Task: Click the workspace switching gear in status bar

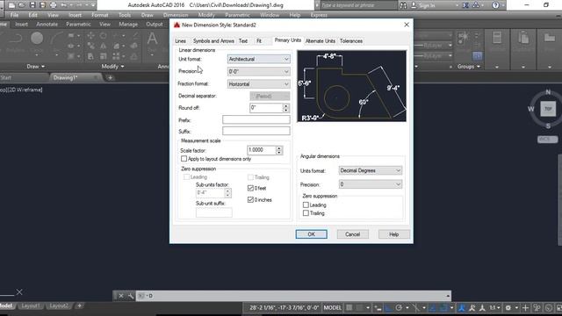Action: click(x=508, y=308)
